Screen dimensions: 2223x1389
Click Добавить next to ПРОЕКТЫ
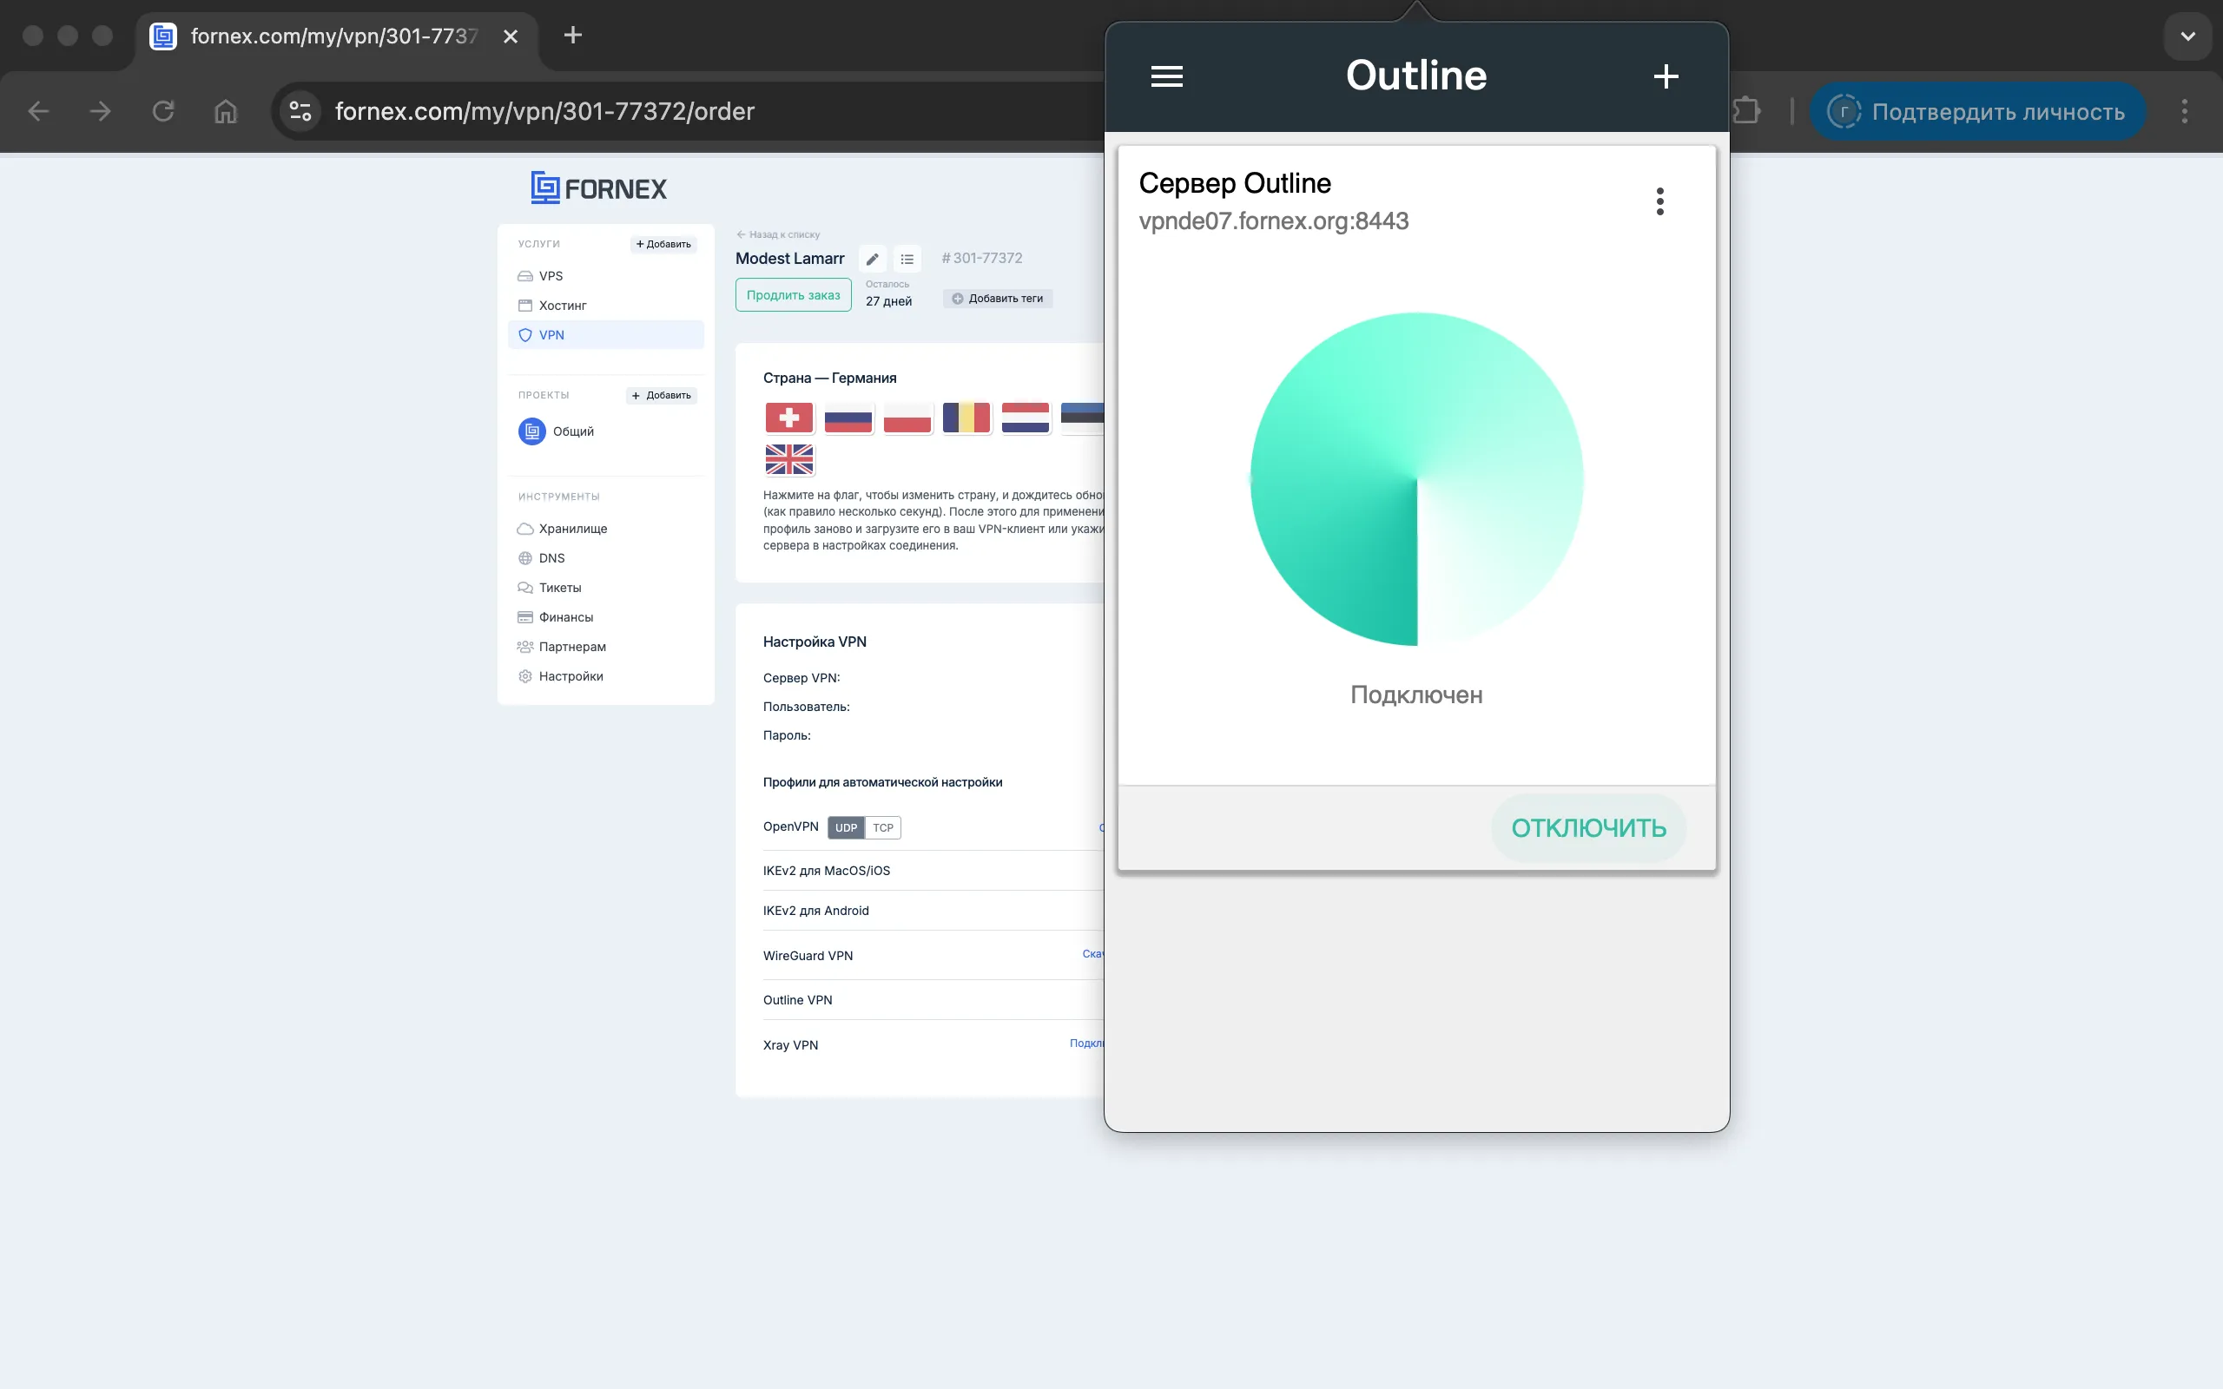[x=662, y=395]
